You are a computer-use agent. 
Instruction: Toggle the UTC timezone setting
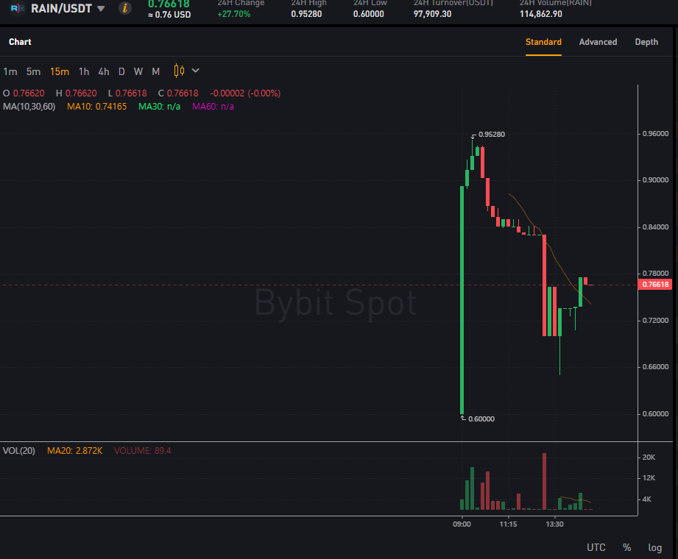[x=596, y=547]
